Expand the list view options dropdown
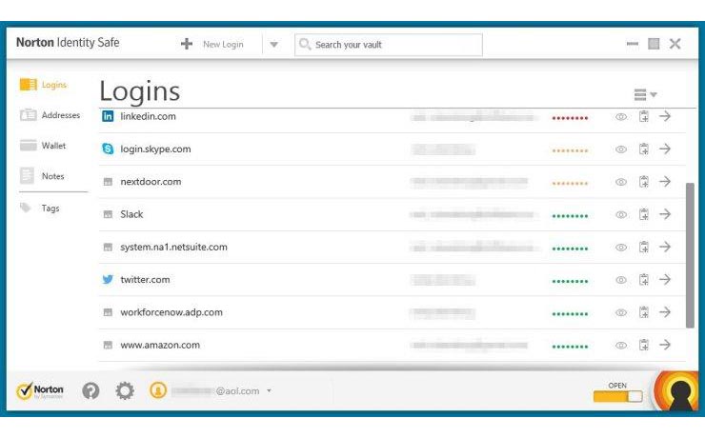Viewport: 705px width, 438px height. pyautogui.click(x=646, y=95)
